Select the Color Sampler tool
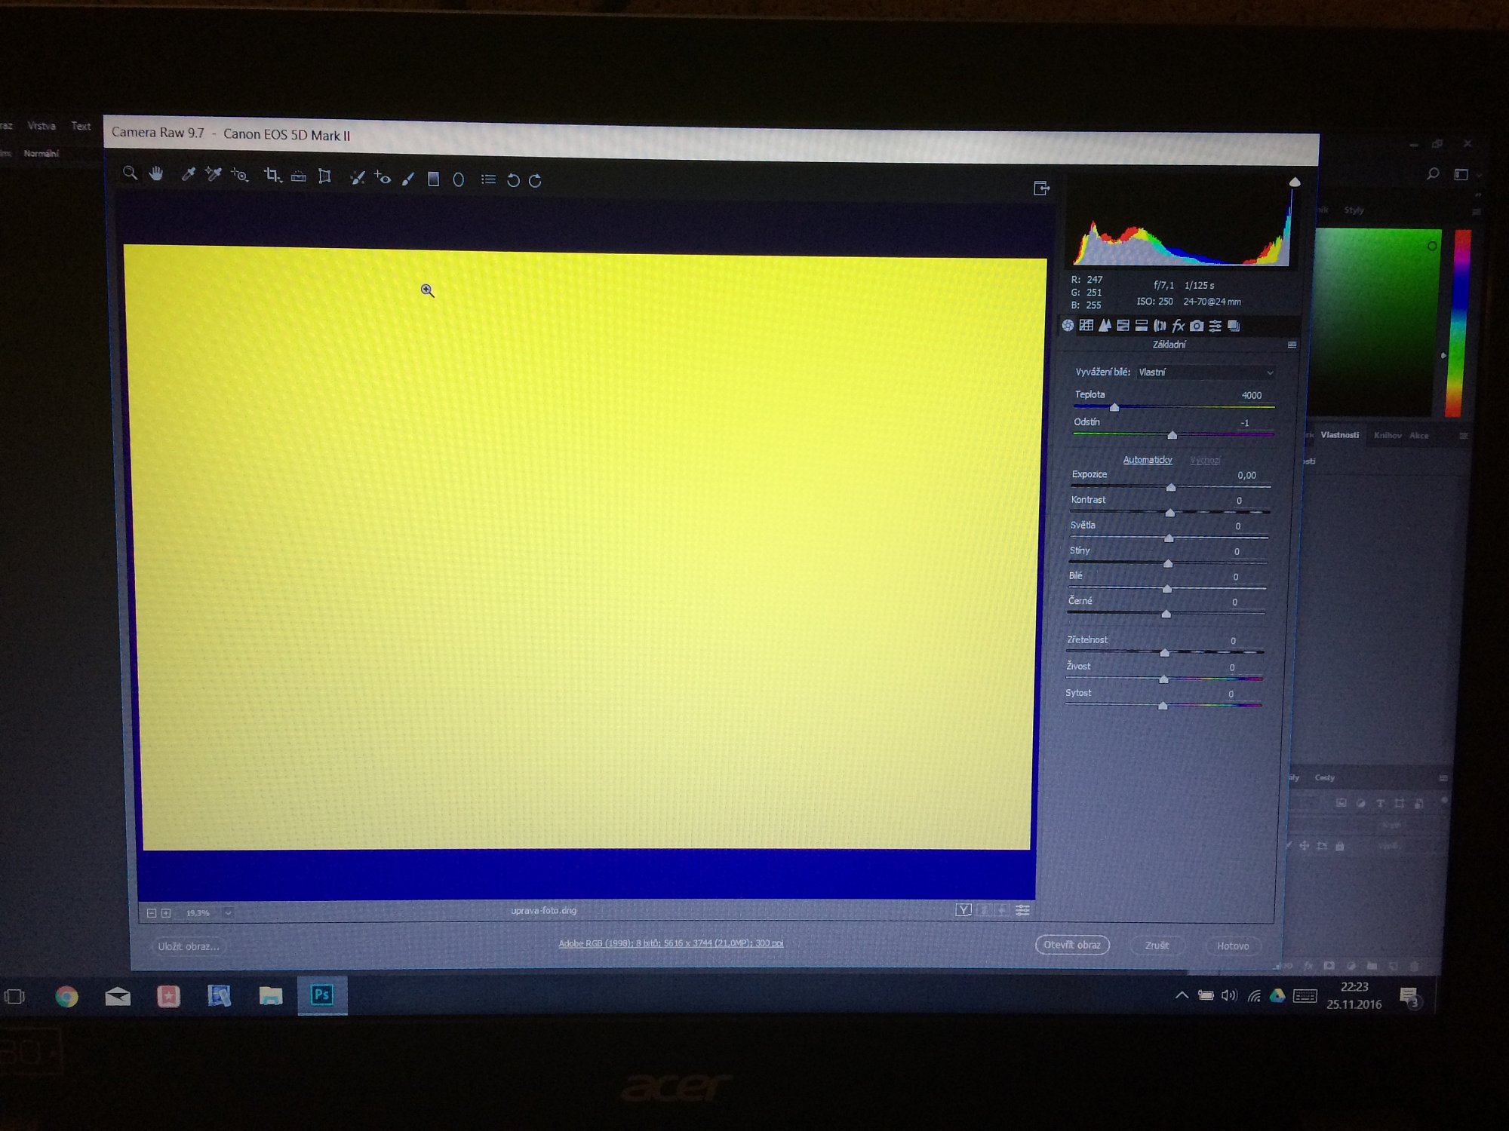The width and height of the screenshot is (1509, 1131). pyautogui.click(x=214, y=175)
